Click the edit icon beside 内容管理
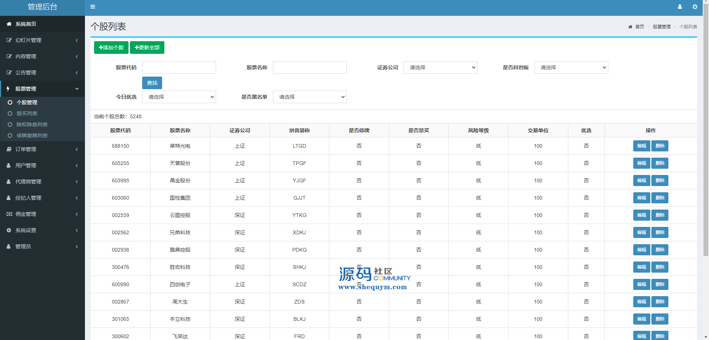Image resolution: width=709 pixels, height=340 pixels. coord(9,56)
